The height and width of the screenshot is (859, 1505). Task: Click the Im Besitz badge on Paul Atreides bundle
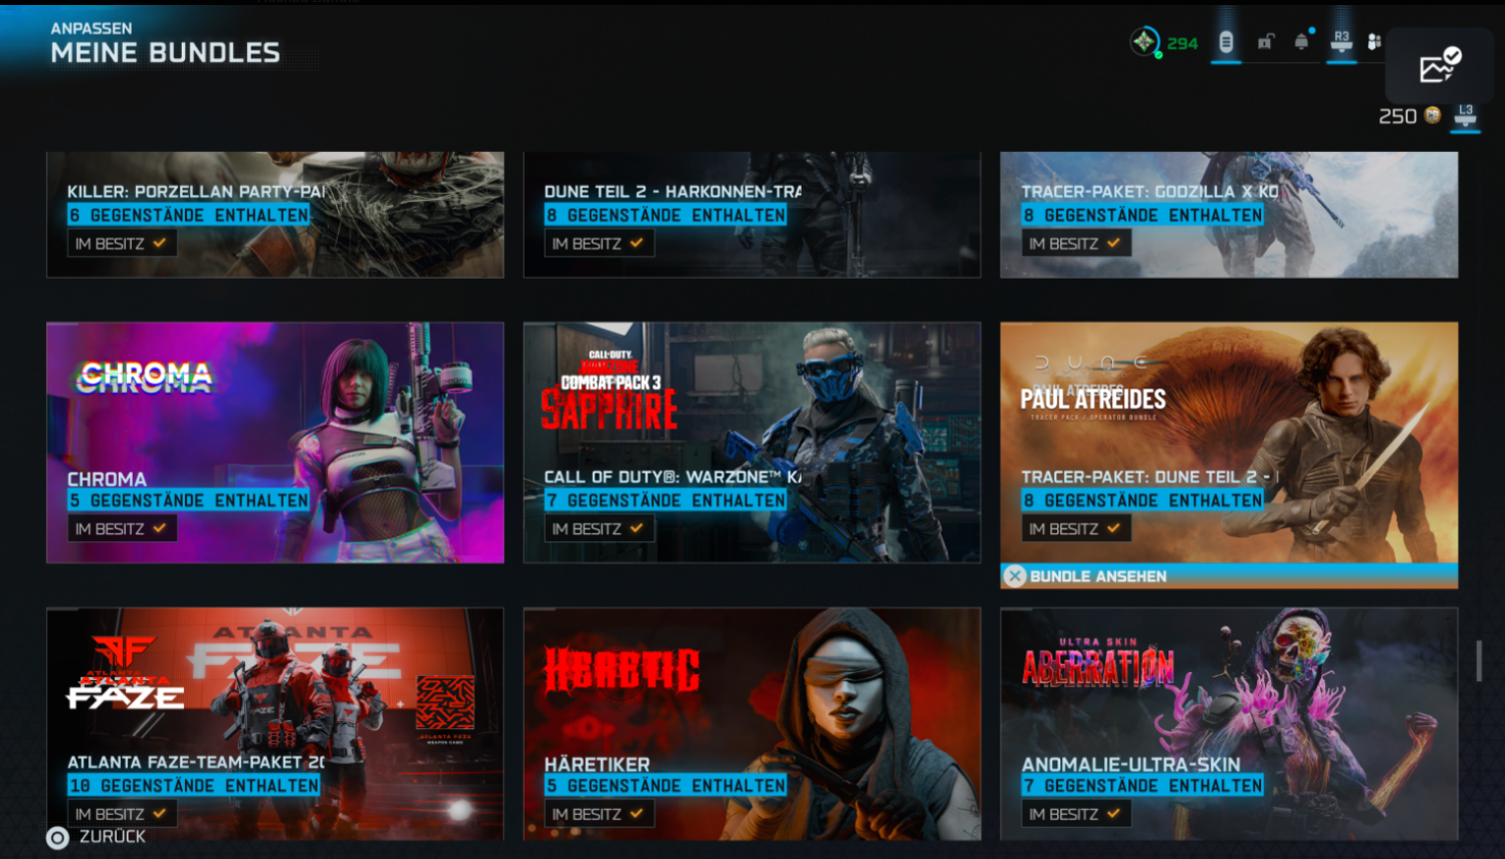[1076, 528]
